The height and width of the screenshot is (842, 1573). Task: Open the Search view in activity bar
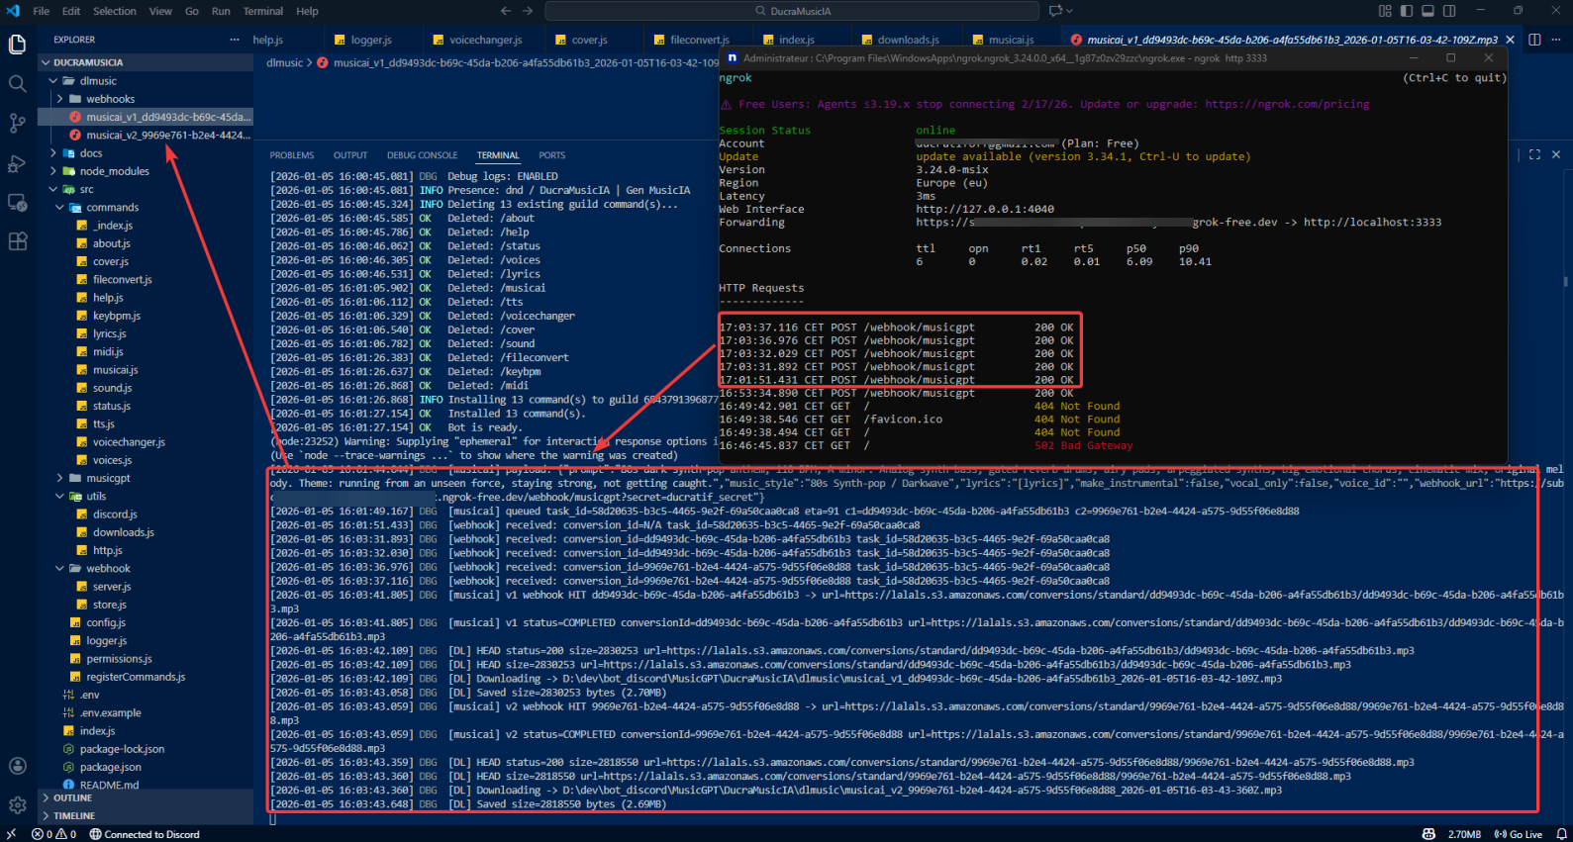(x=17, y=84)
